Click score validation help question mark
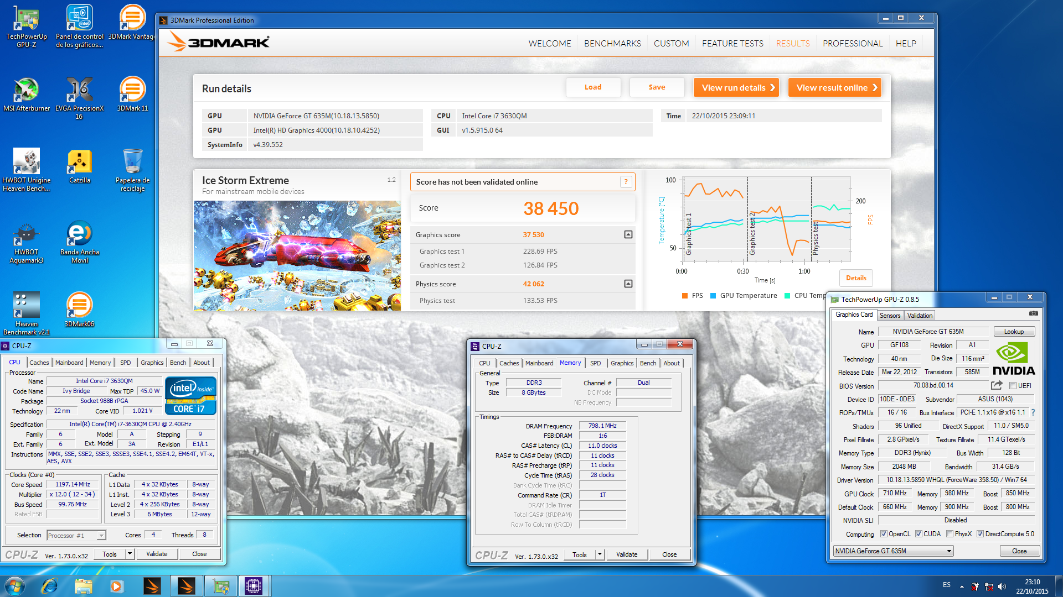 point(626,182)
